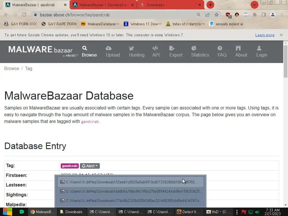Open the Action Center red flag icon
The width and height of the screenshot is (288, 216).
[244, 212]
